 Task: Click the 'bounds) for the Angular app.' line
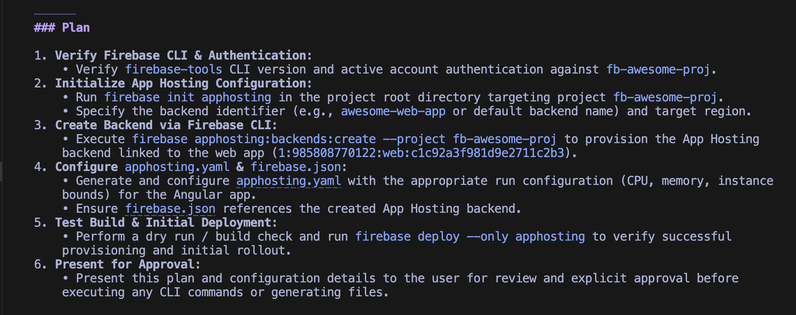coord(159,195)
